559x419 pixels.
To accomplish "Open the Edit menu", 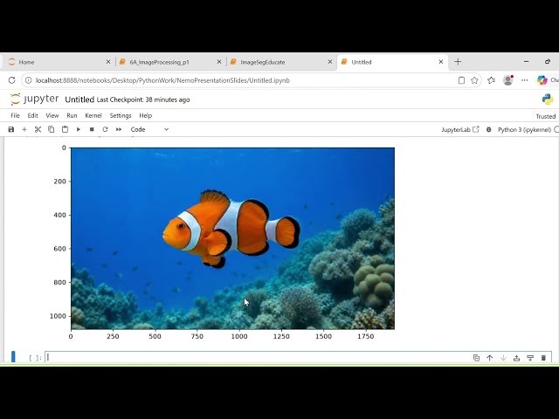I will [33, 115].
